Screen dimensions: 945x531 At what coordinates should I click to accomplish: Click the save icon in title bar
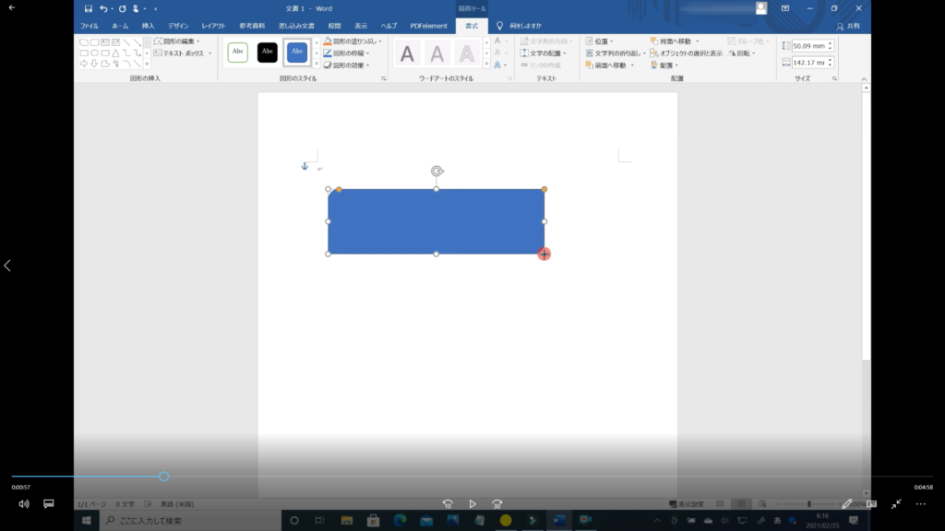[x=89, y=8]
